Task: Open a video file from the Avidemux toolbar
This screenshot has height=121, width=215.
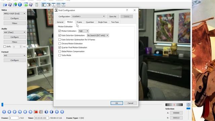Action: click(5, 5)
